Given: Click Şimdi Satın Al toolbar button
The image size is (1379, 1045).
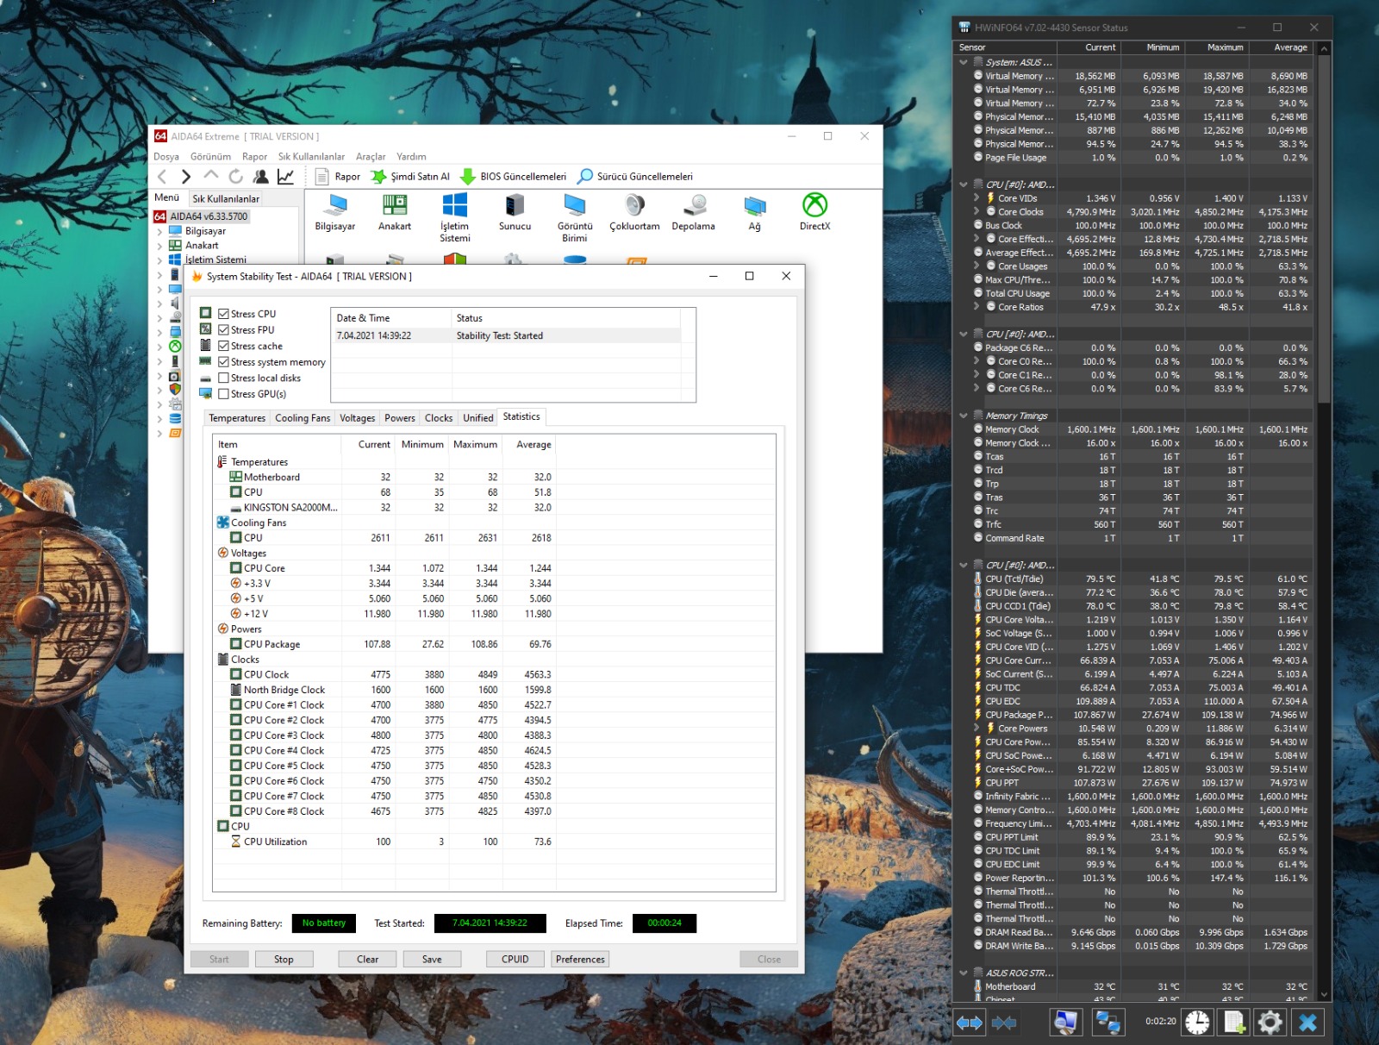Looking at the screenshot, I should [x=410, y=177].
